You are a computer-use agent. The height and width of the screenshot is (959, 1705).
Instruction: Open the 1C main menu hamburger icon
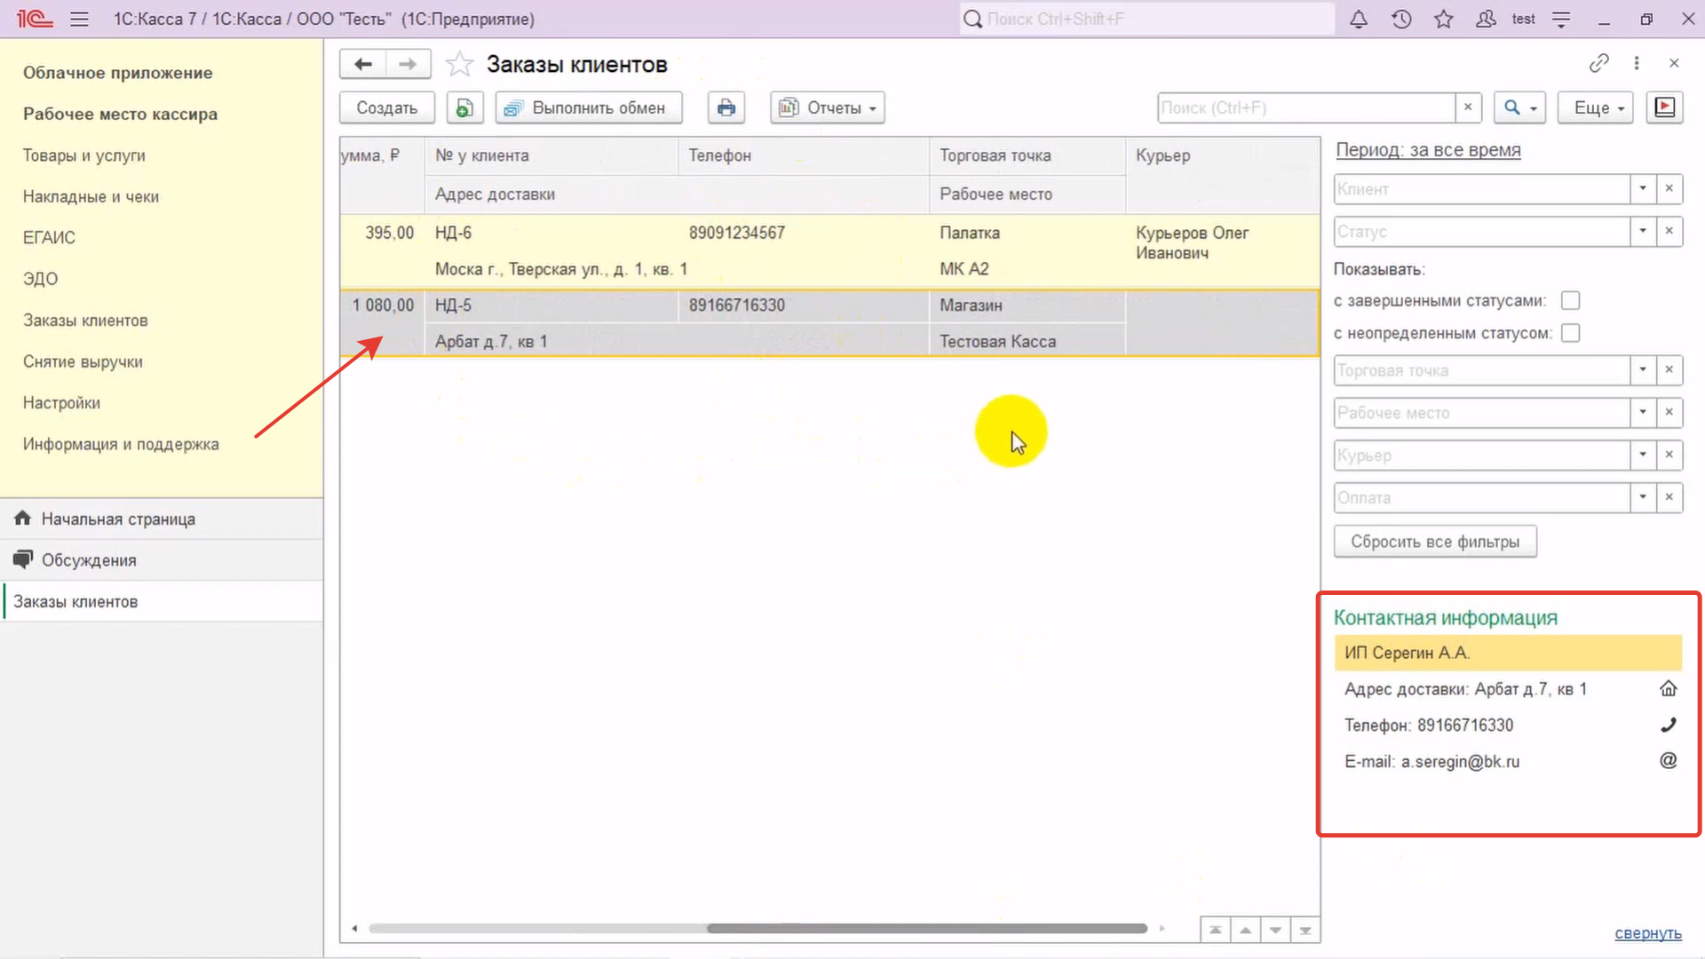click(x=79, y=19)
